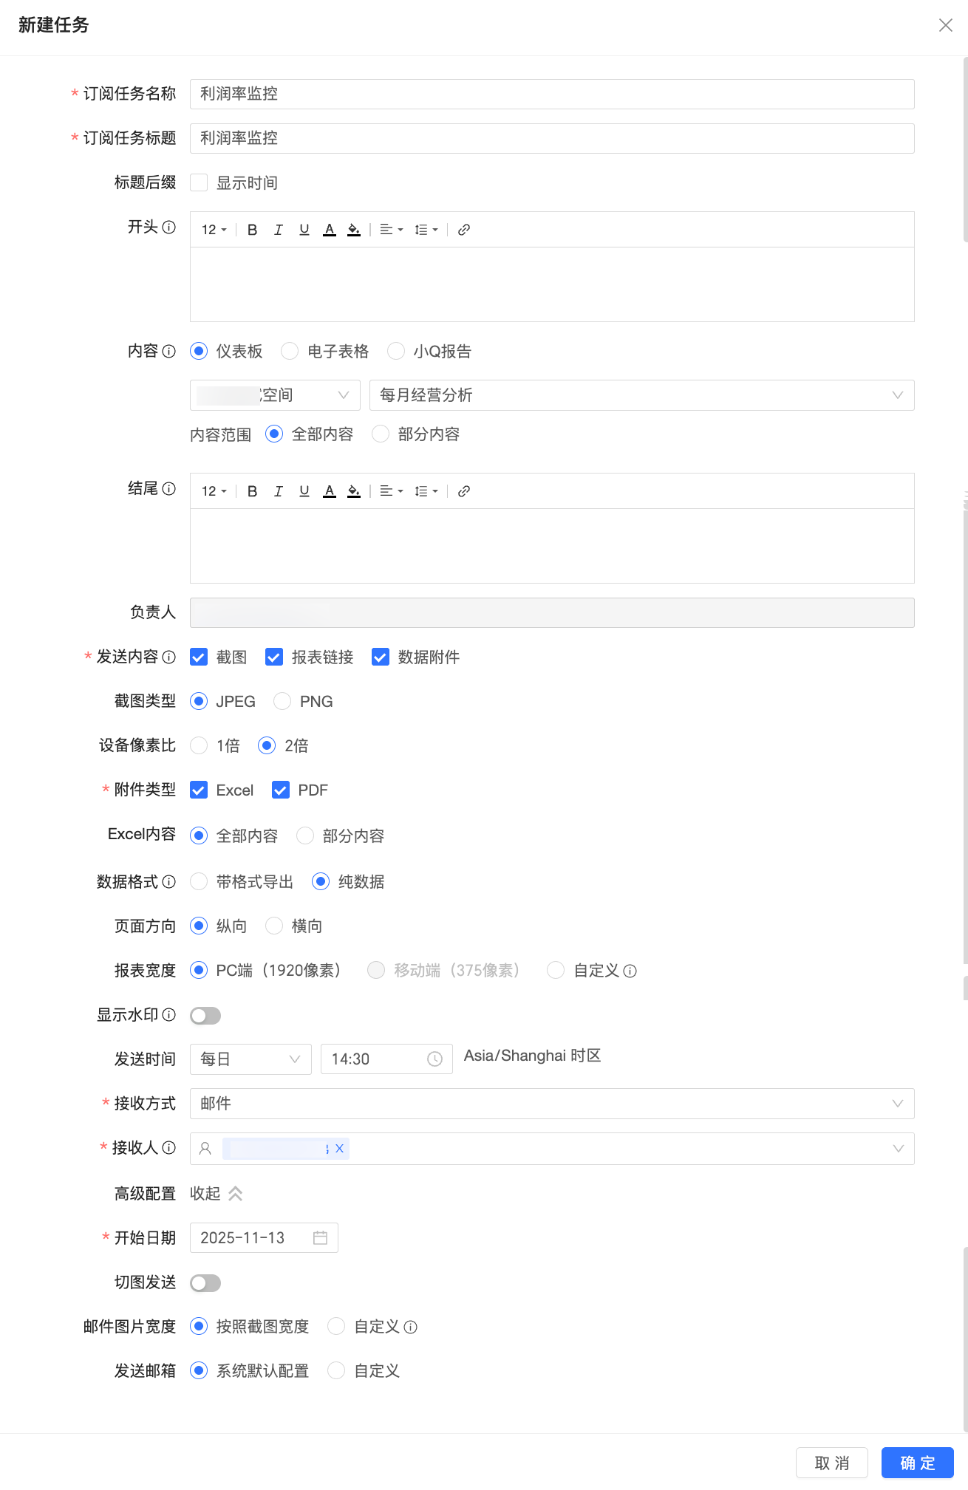Click the info icon next to 数据格式
The image size is (968, 1490).
coord(169,881)
